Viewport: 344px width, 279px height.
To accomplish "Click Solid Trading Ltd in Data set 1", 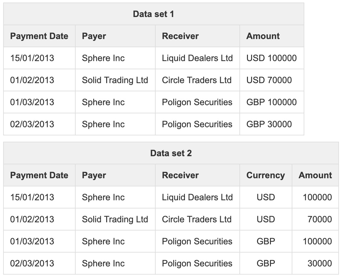I will [x=115, y=80].
